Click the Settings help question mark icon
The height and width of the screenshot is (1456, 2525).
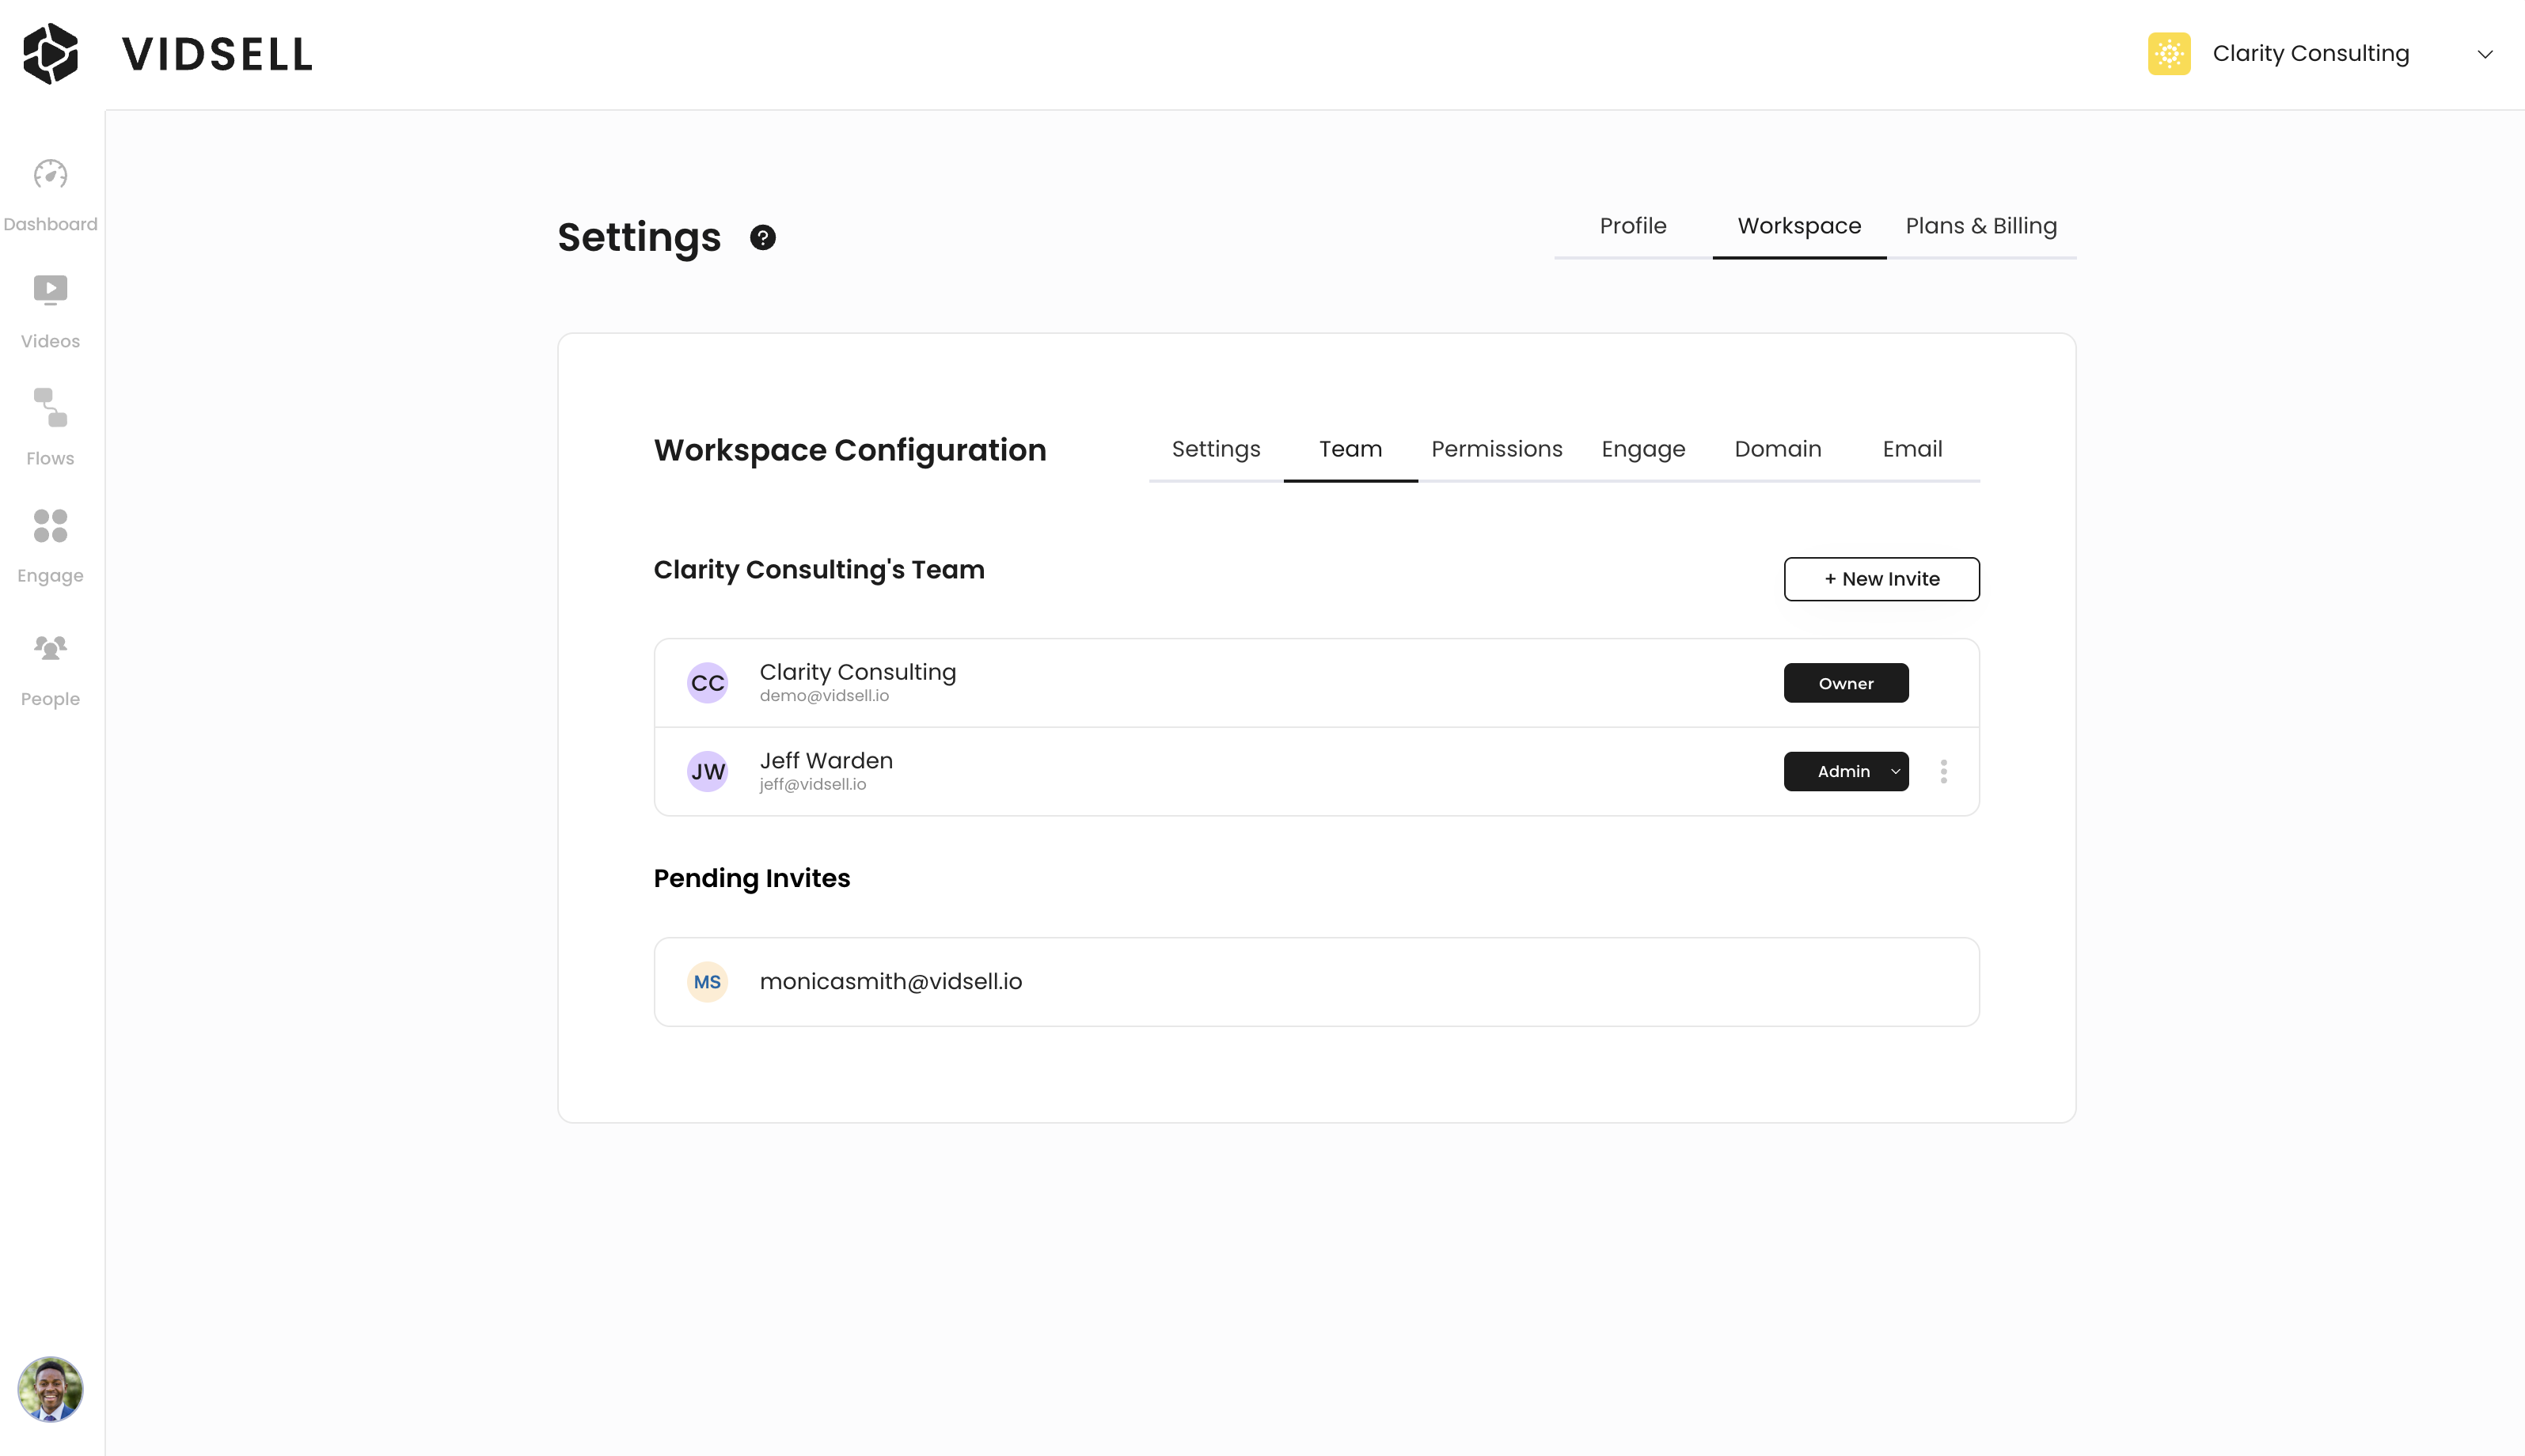point(763,238)
